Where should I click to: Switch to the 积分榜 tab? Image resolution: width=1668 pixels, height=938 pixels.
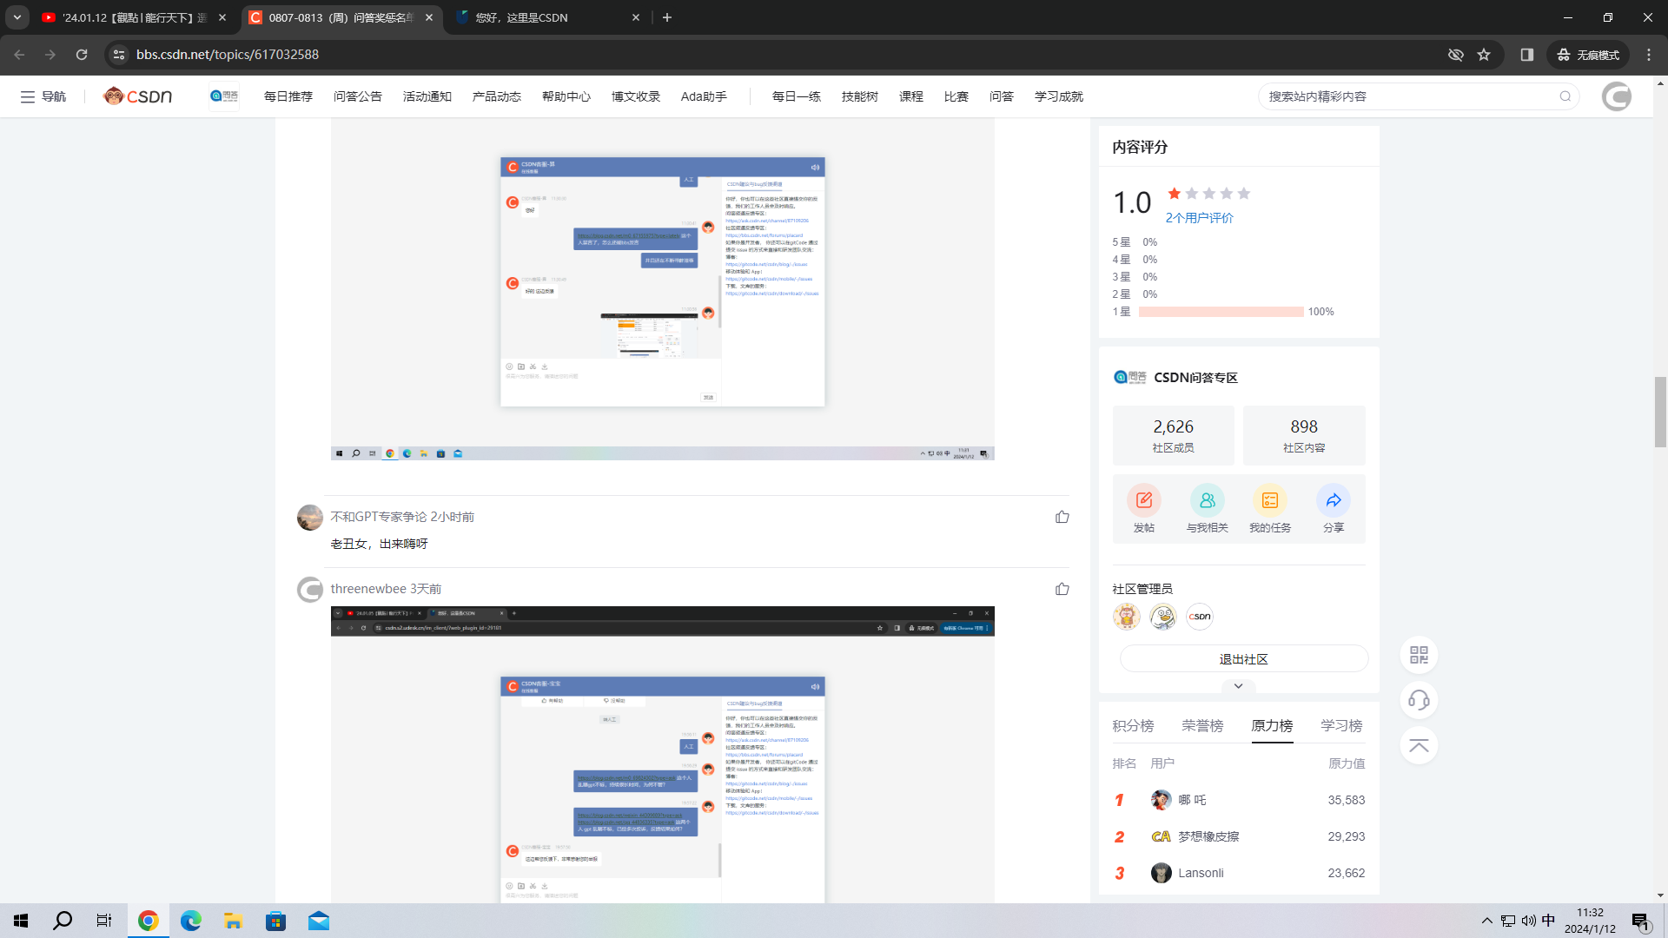[1133, 725]
